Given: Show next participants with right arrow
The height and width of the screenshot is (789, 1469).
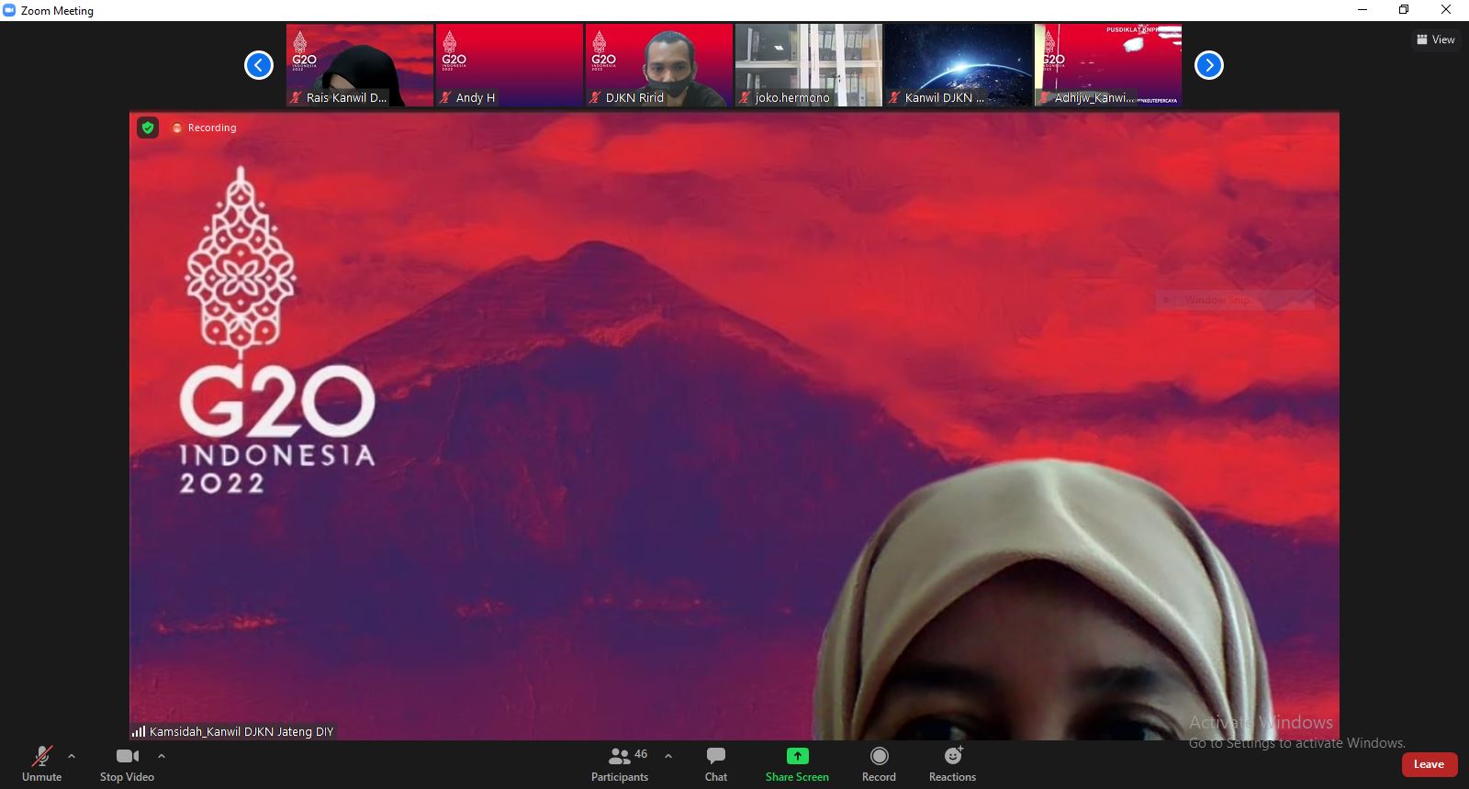Looking at the screenshot, I should [1209, 65].
